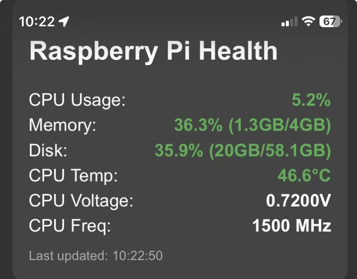Click the CPU Voltage label

point(81,201)
